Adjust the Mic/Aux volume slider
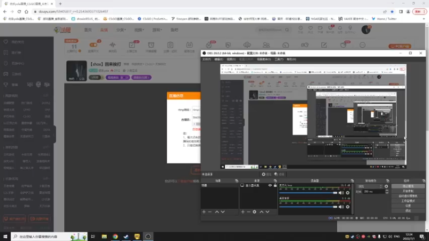The image size is (429, 241). click(x=308, y=193)
